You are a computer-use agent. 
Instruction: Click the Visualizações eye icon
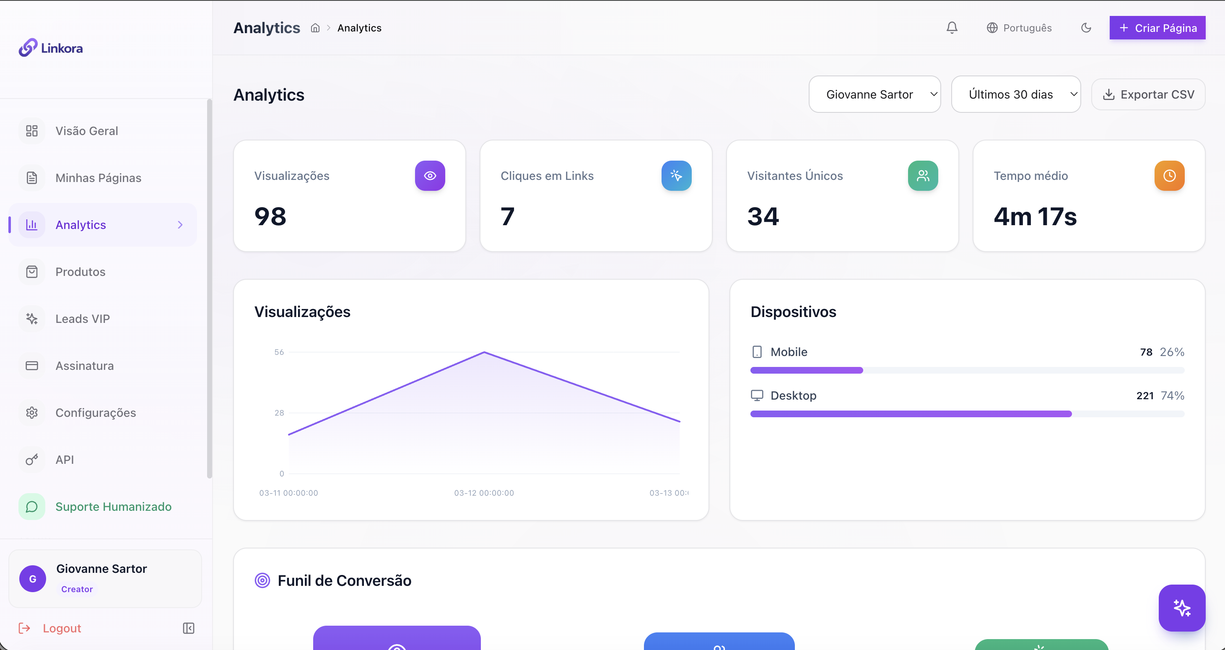click(x=430, y=176)
